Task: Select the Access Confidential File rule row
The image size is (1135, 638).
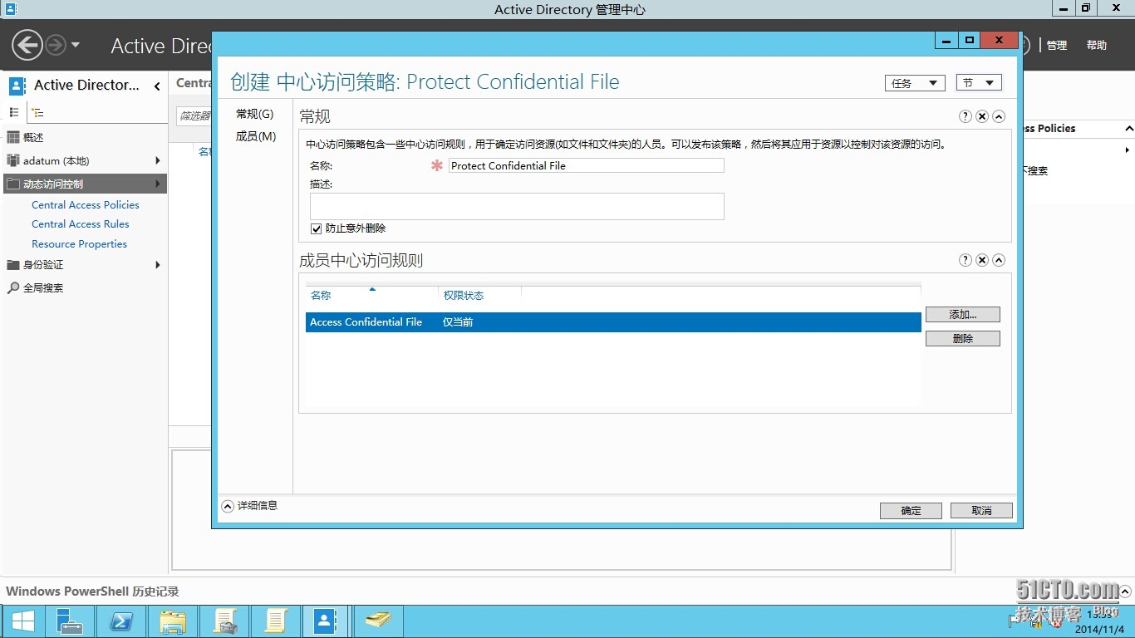Action: tap(613, 322)
